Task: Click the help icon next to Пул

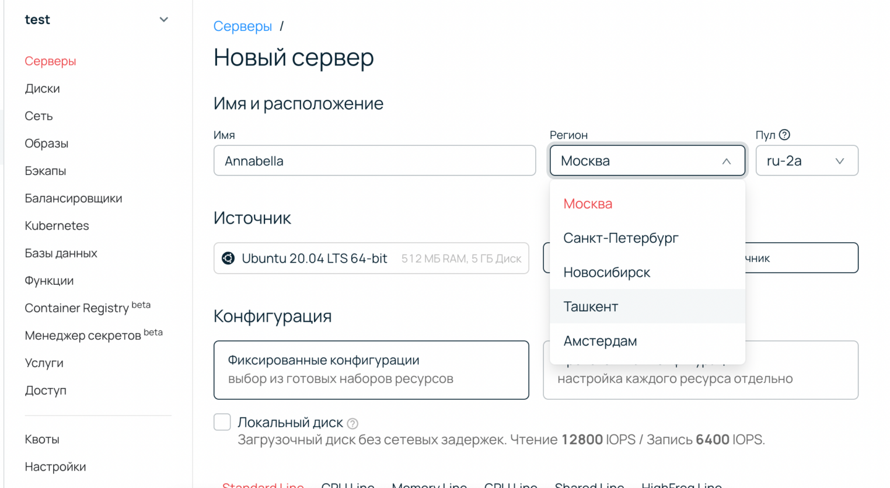Action: point(784,135)
